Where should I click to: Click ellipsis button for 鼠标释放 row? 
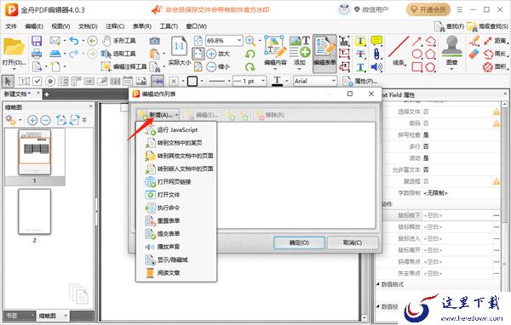point(497,227)
